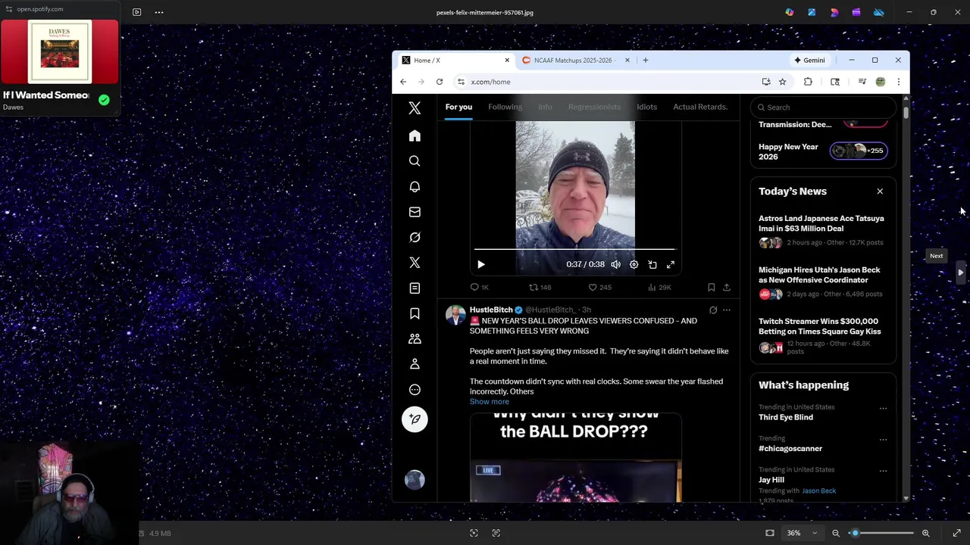Open the Happy New Year 2026 live item
This screenshot has height=545, width=970.
[x=823, y=151]
